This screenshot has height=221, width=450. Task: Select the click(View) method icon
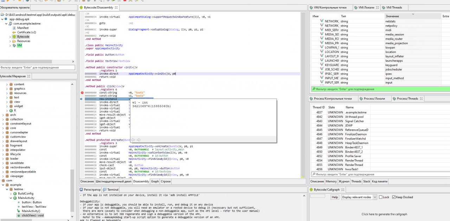pos(19,215)
